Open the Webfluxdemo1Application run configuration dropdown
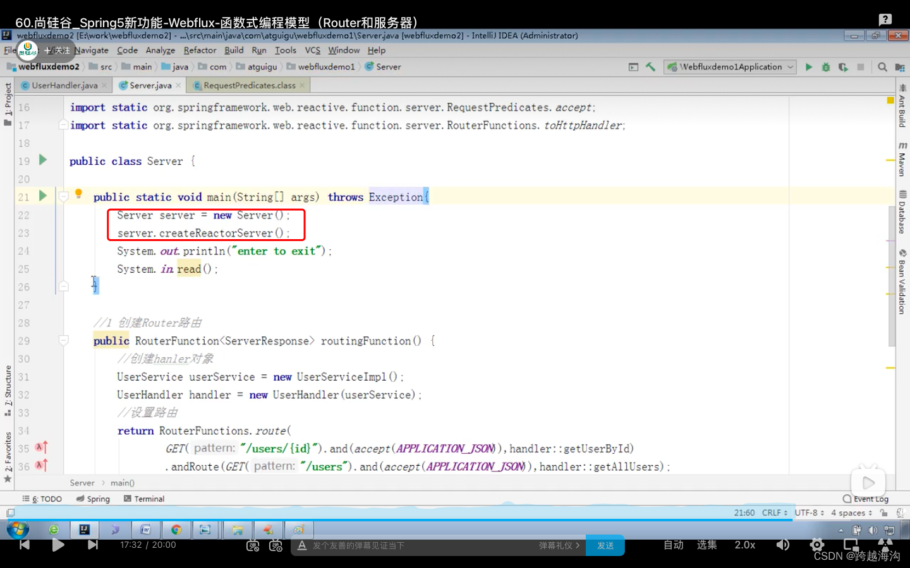 point(730,67)
